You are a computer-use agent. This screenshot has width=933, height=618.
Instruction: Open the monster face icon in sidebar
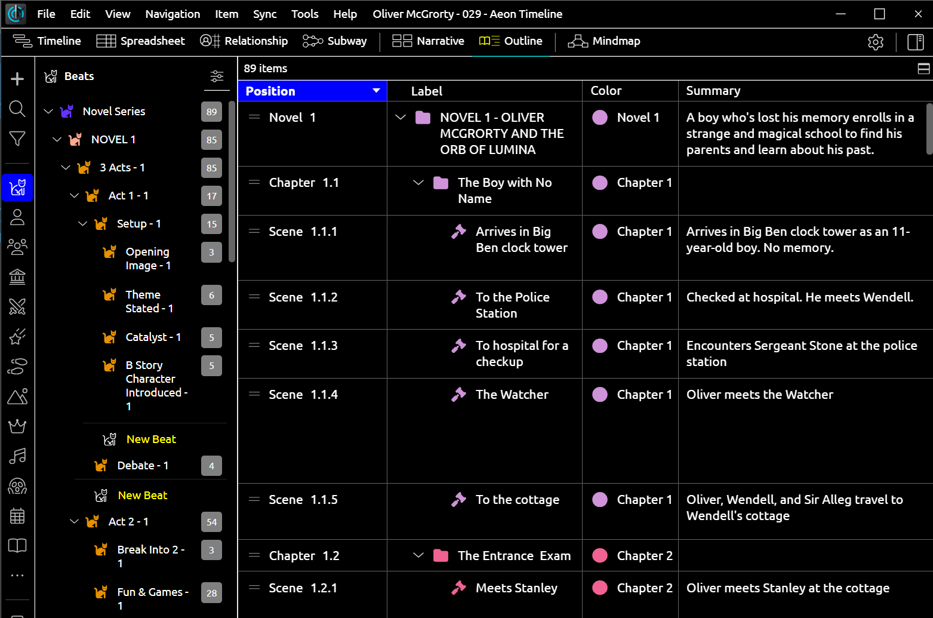[17, 486]
